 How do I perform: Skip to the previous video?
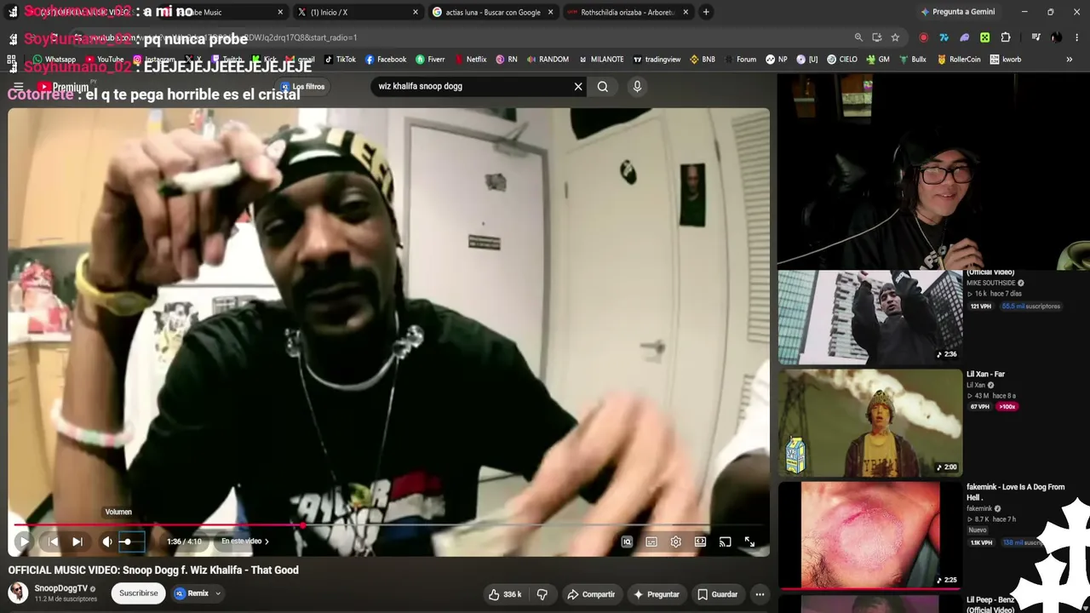pos(53,541)
